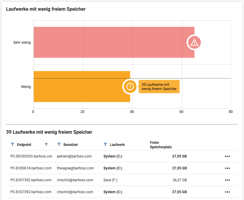Screen dimensions: 244x200
Task: Click endpoint PC-DEV05335.bartoso.com
Action: point(31,156)
